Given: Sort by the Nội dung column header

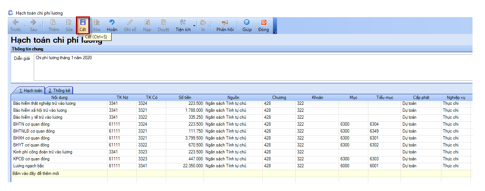Looking at the screenshot, I should (x=59, y=98).
